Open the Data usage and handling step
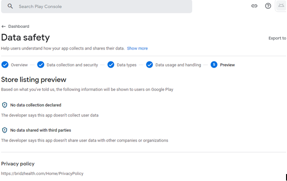Image resolution: width=287 pixels, height=181 pixels. (178, 65)
